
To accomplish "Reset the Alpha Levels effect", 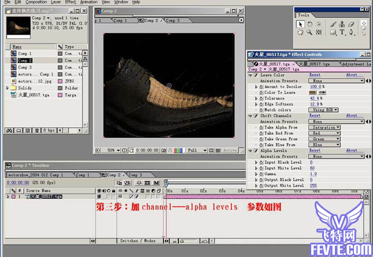I will click(315, 151).
